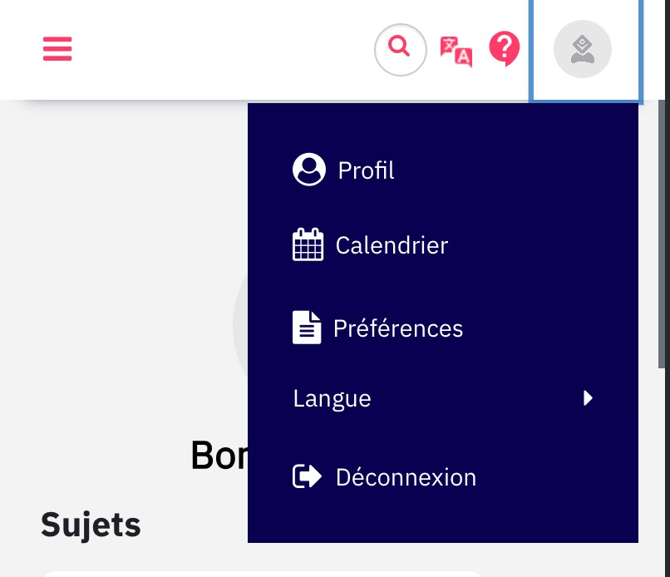Open the pink question mark help

click(505, 49)
